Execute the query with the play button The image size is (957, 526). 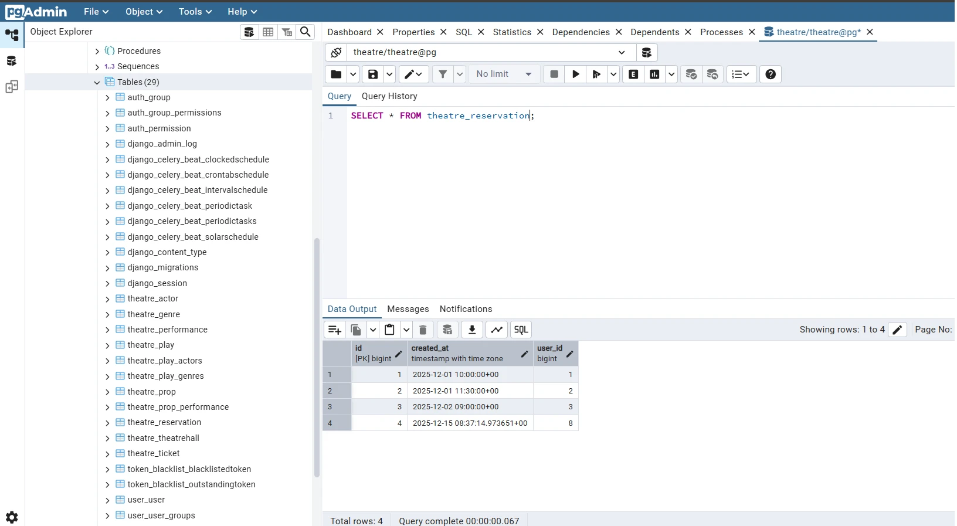pyautogui.click(x=575, y=74)
